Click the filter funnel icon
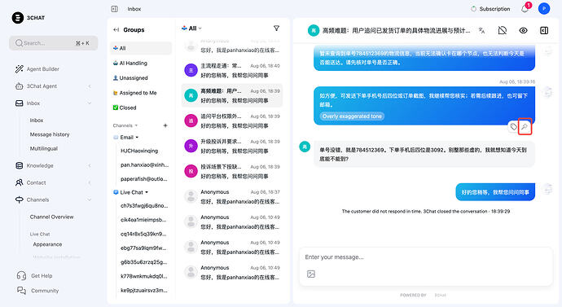Screen dimensions: 562x307 click(276, 28)
